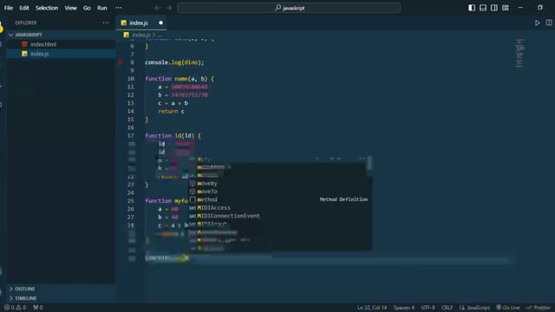
Task: Show more menu items via ellipsis
Action: [119, 8]
